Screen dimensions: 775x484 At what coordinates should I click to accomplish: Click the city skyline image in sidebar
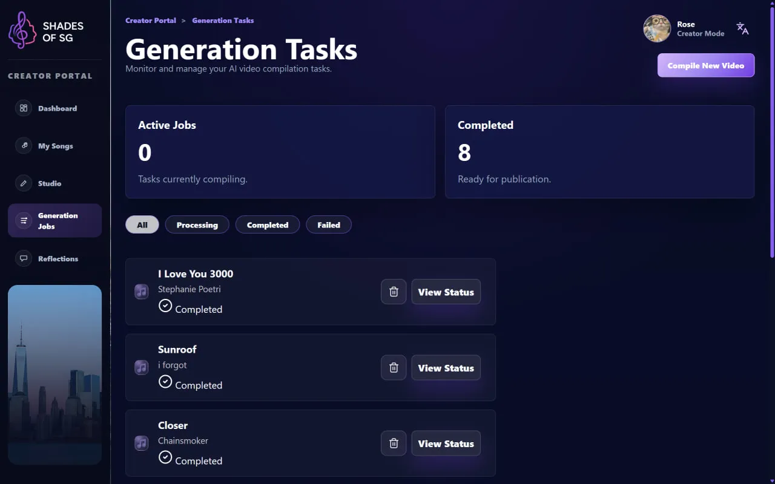coord(54,374)
